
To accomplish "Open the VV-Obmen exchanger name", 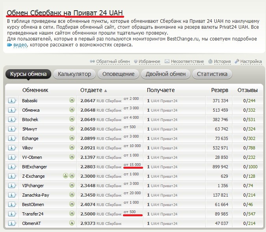I will click(32, 157).
